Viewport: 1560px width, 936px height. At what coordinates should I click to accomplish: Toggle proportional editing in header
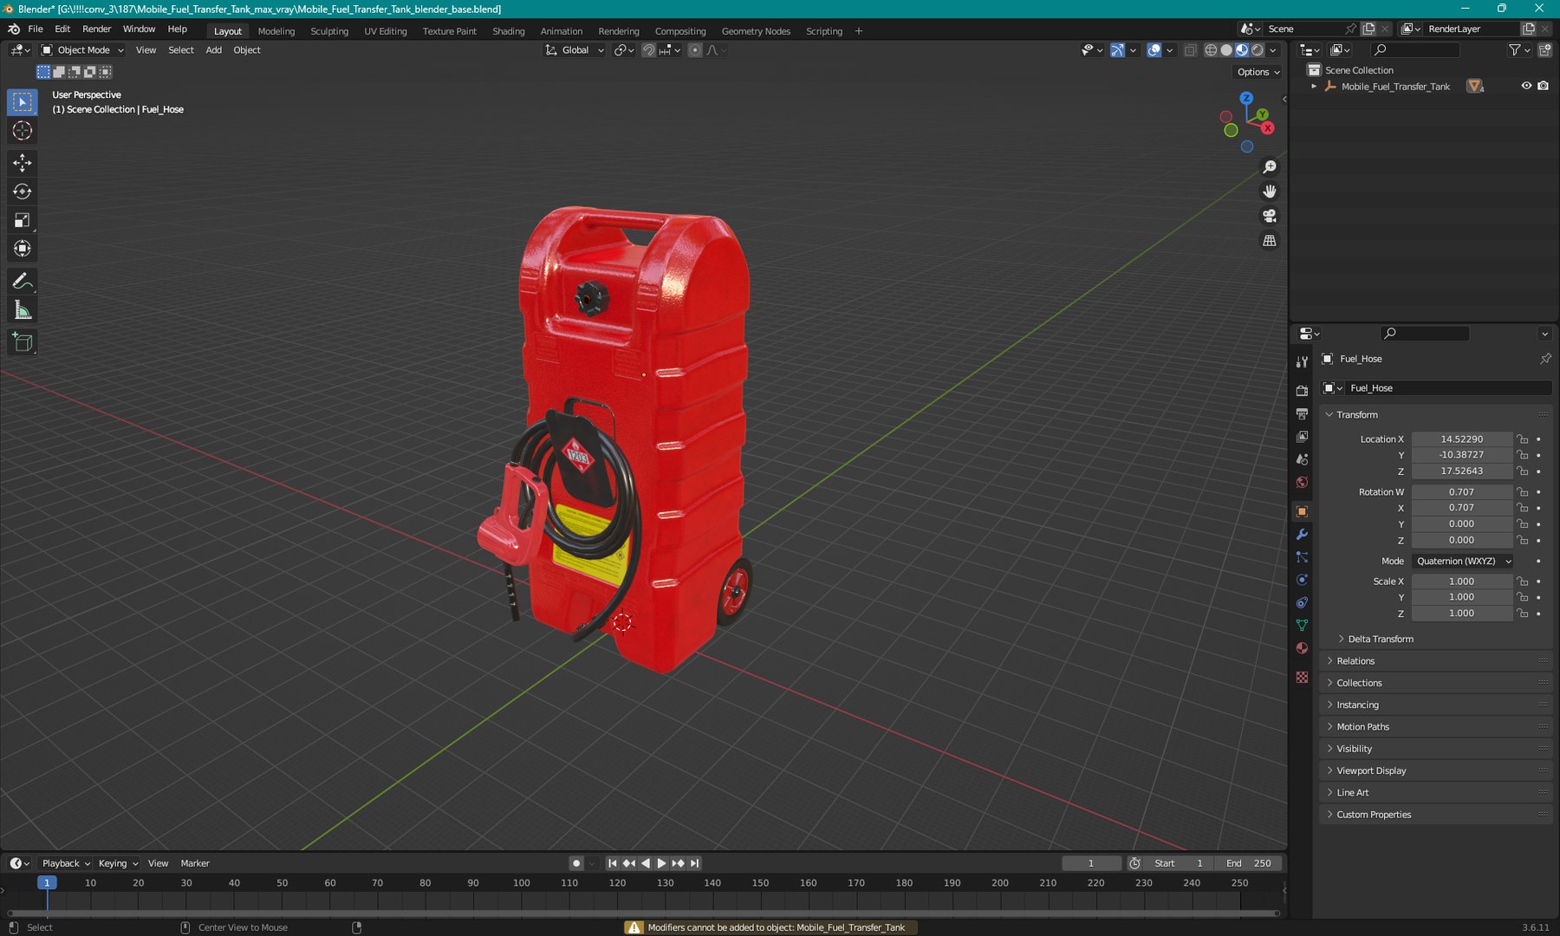click(x=695, y=50)
